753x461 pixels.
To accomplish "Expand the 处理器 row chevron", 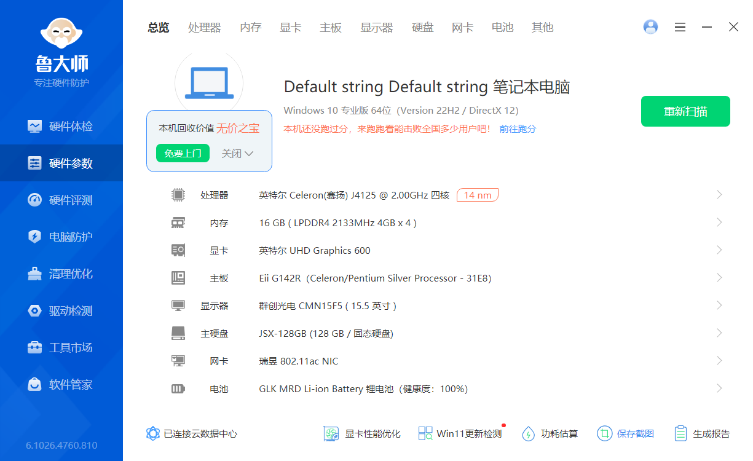I will point(719,195).
